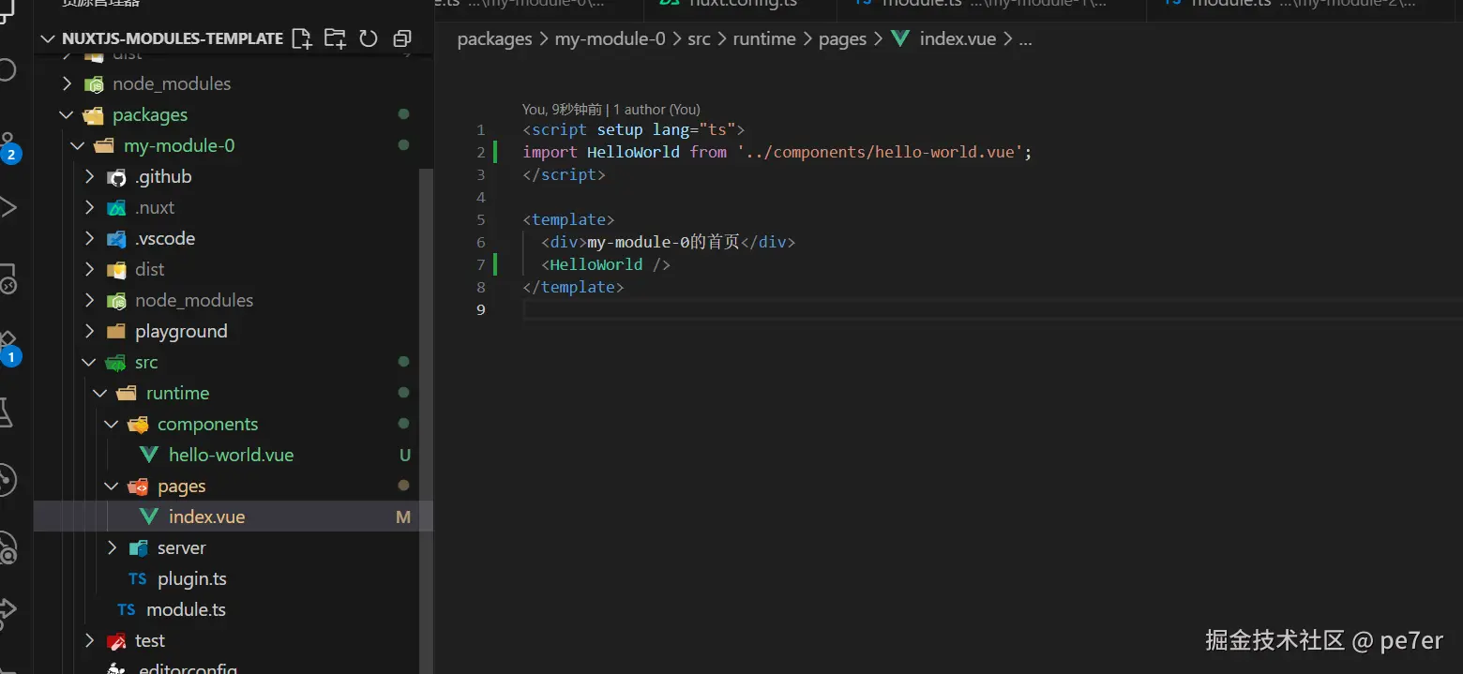This screenshot has width=1463, height=674.
Task: Click the test folder icon
Action: (116, 641)
